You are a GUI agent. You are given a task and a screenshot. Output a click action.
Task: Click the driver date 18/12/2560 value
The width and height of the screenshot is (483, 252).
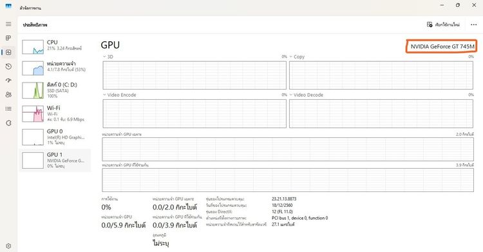(x=282, y=205)
